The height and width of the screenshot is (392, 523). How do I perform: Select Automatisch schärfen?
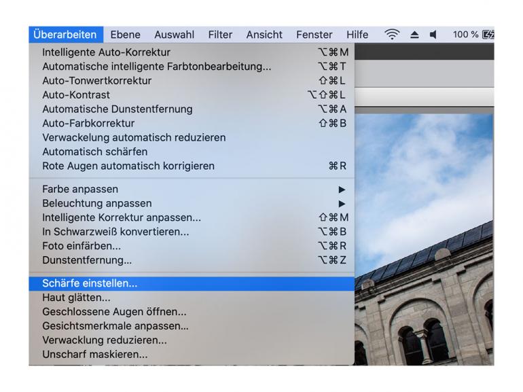[192, 152]
